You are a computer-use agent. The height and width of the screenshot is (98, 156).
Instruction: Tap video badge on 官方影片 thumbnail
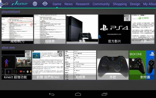tap(127, 18)
